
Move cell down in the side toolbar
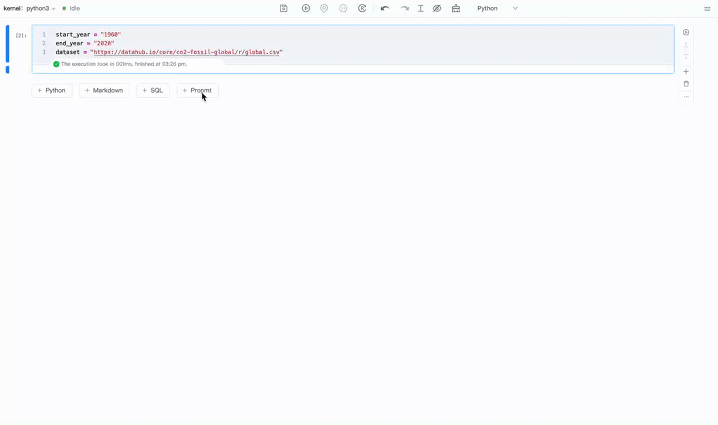click(686, 57)
